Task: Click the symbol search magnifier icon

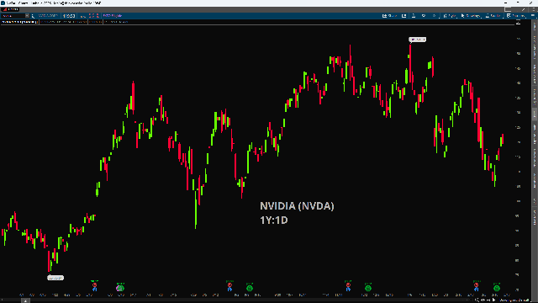Action: (33, 16)
